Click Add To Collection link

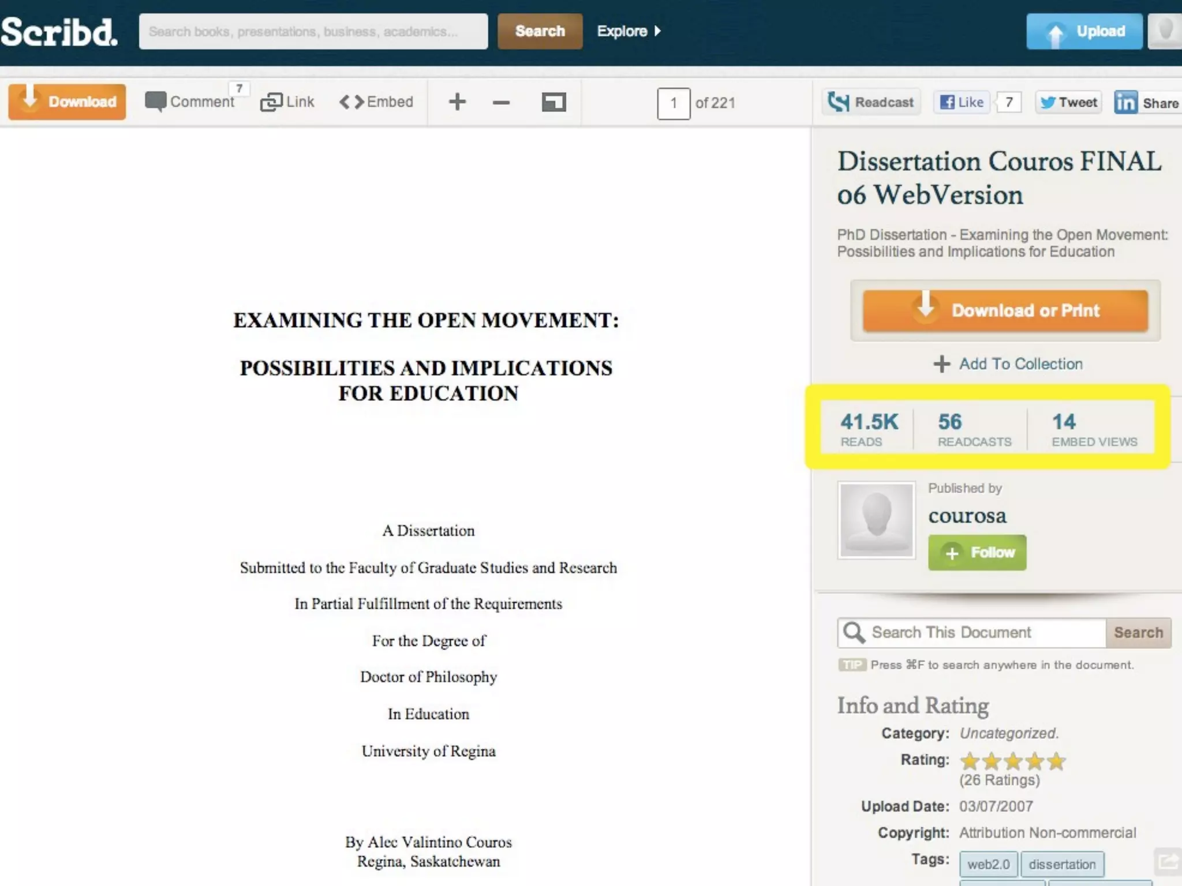click(x=1008, y=364)
